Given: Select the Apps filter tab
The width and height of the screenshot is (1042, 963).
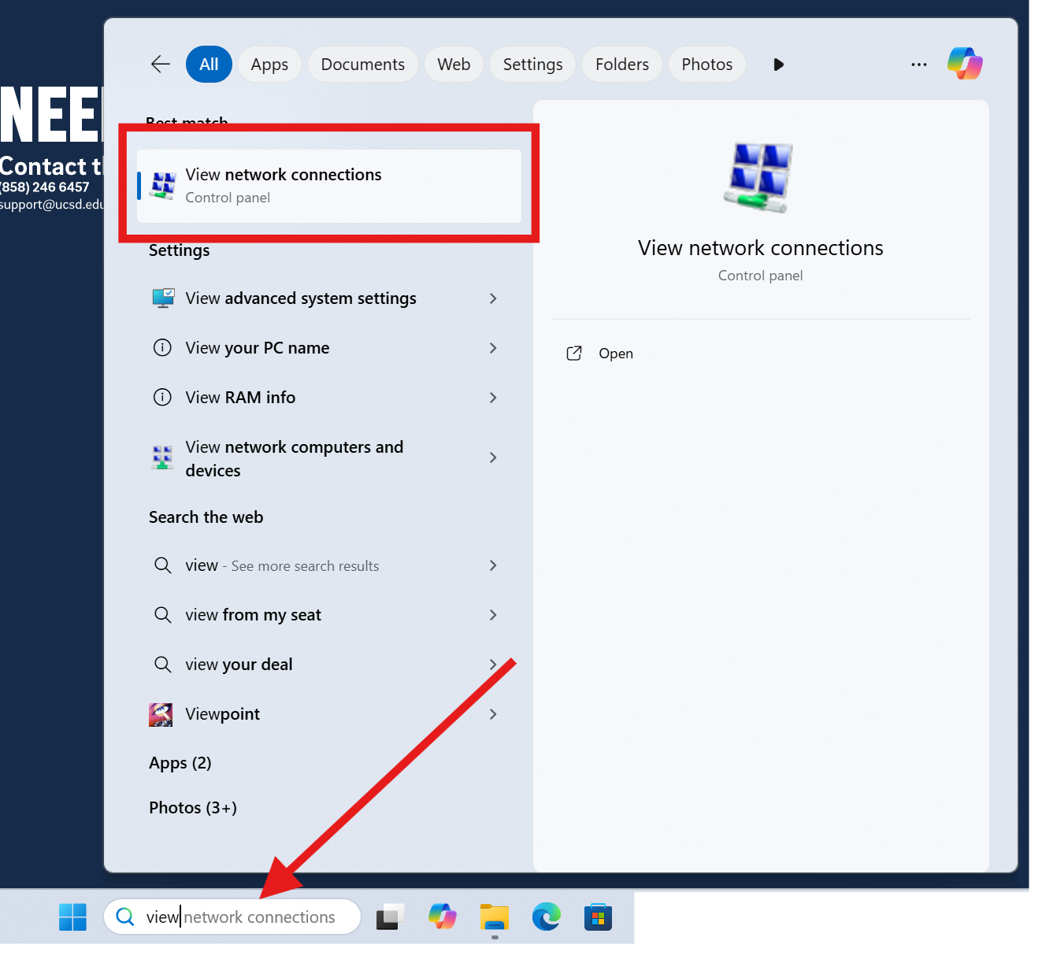Looking at the screenshot, I should pyautogui.click(x=269, y=64).
